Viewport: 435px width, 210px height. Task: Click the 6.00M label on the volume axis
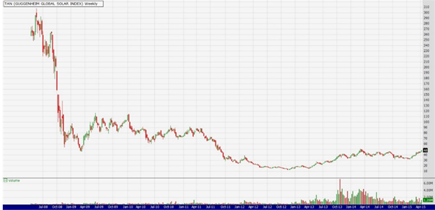click(x=427, y=184)
